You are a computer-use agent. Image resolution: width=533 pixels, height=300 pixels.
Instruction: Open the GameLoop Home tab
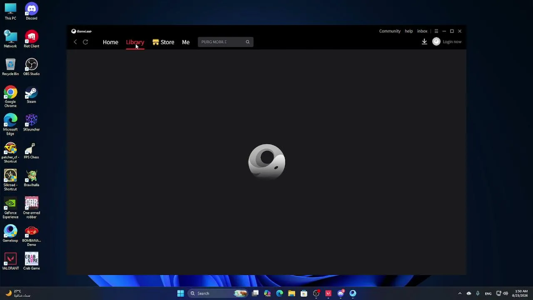click(x=110, y=42)
